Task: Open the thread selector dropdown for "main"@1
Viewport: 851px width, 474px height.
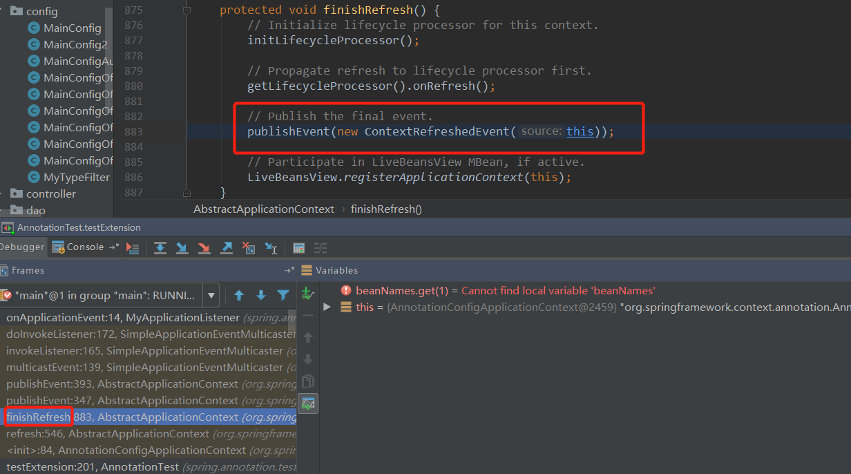Action: coord(211,296)
